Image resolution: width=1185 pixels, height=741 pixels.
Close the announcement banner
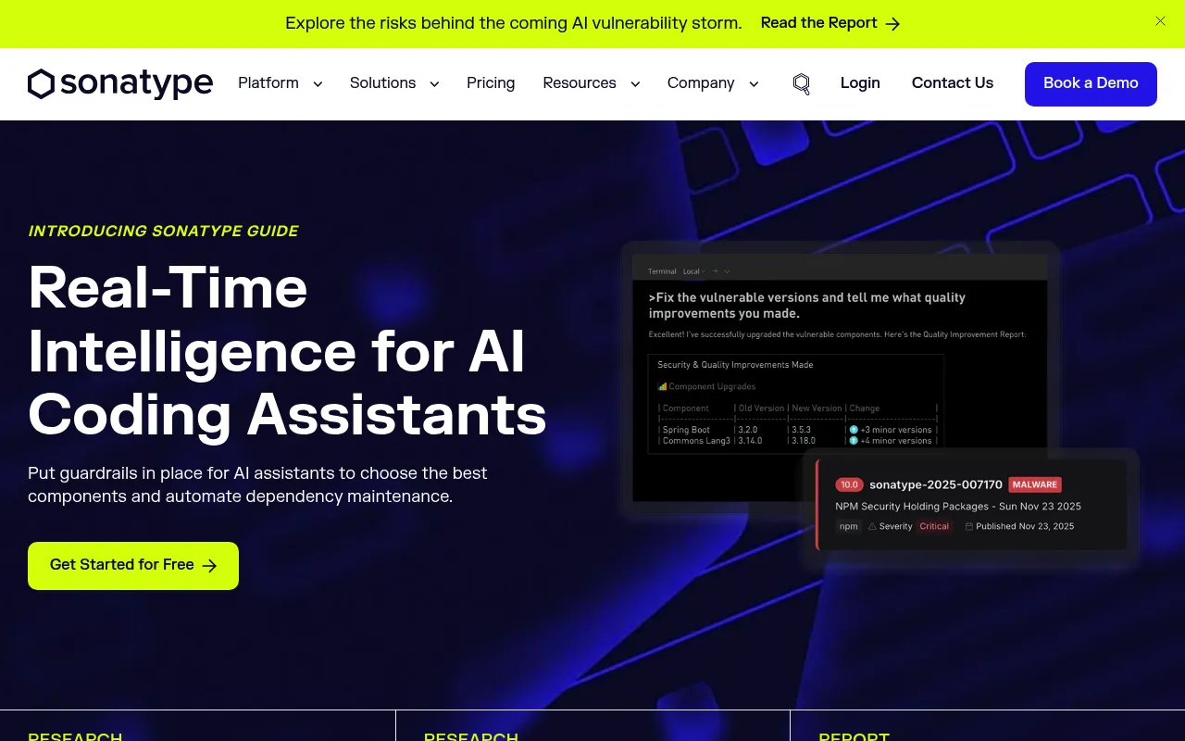coord(1160,21)
